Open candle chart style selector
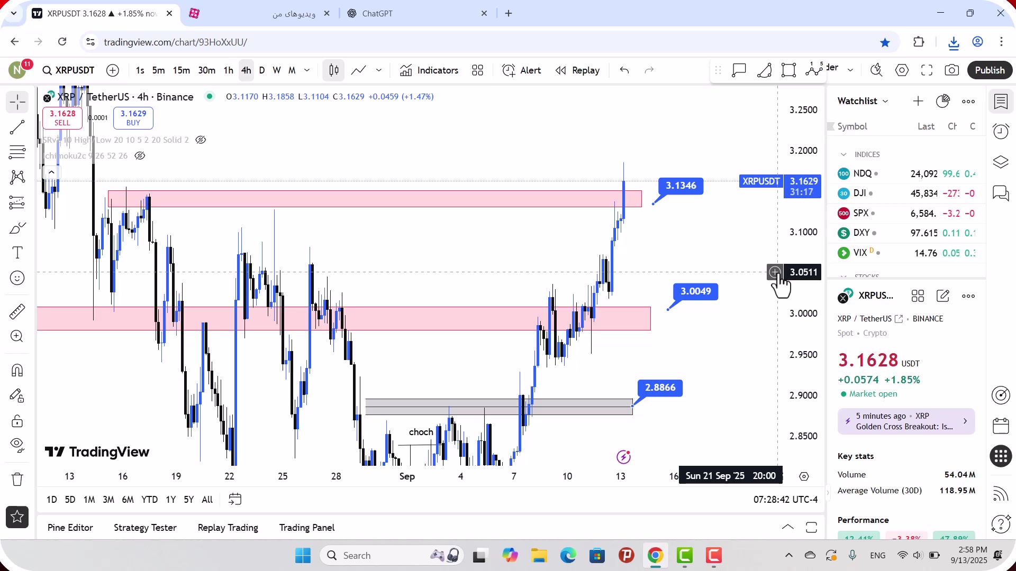 coord(334,70)
